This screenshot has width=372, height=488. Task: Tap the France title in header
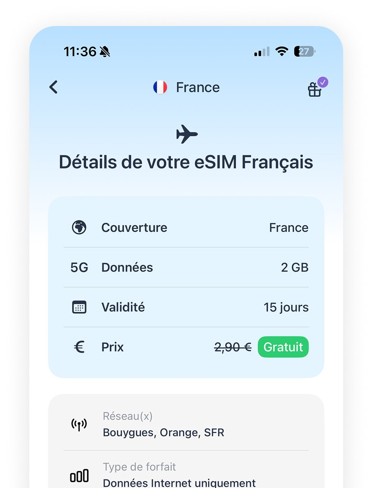tap(198, 87)
